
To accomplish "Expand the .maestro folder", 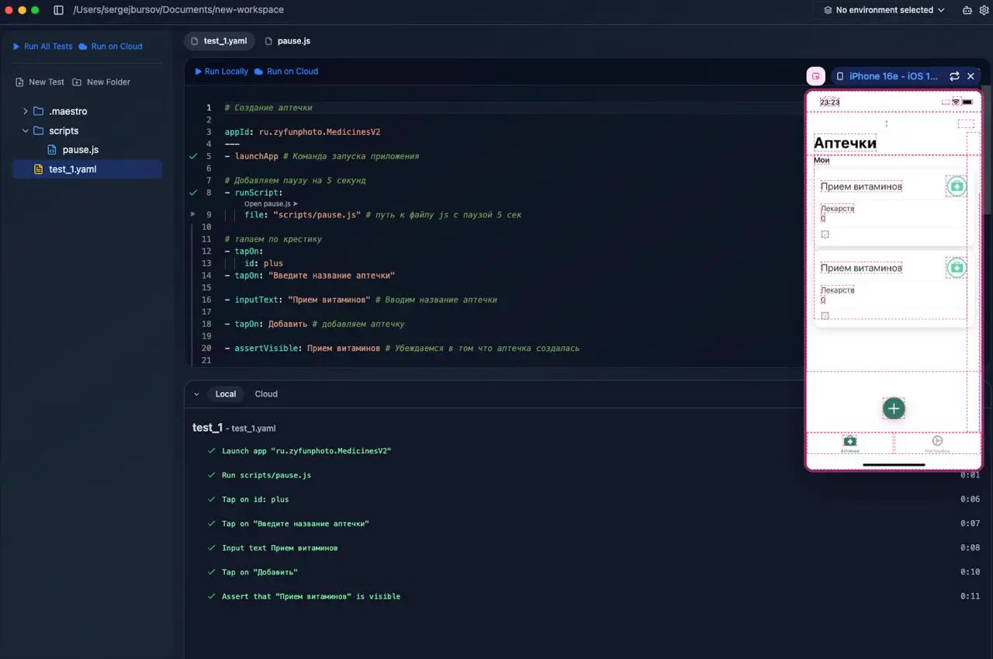I will click(26, 111).
